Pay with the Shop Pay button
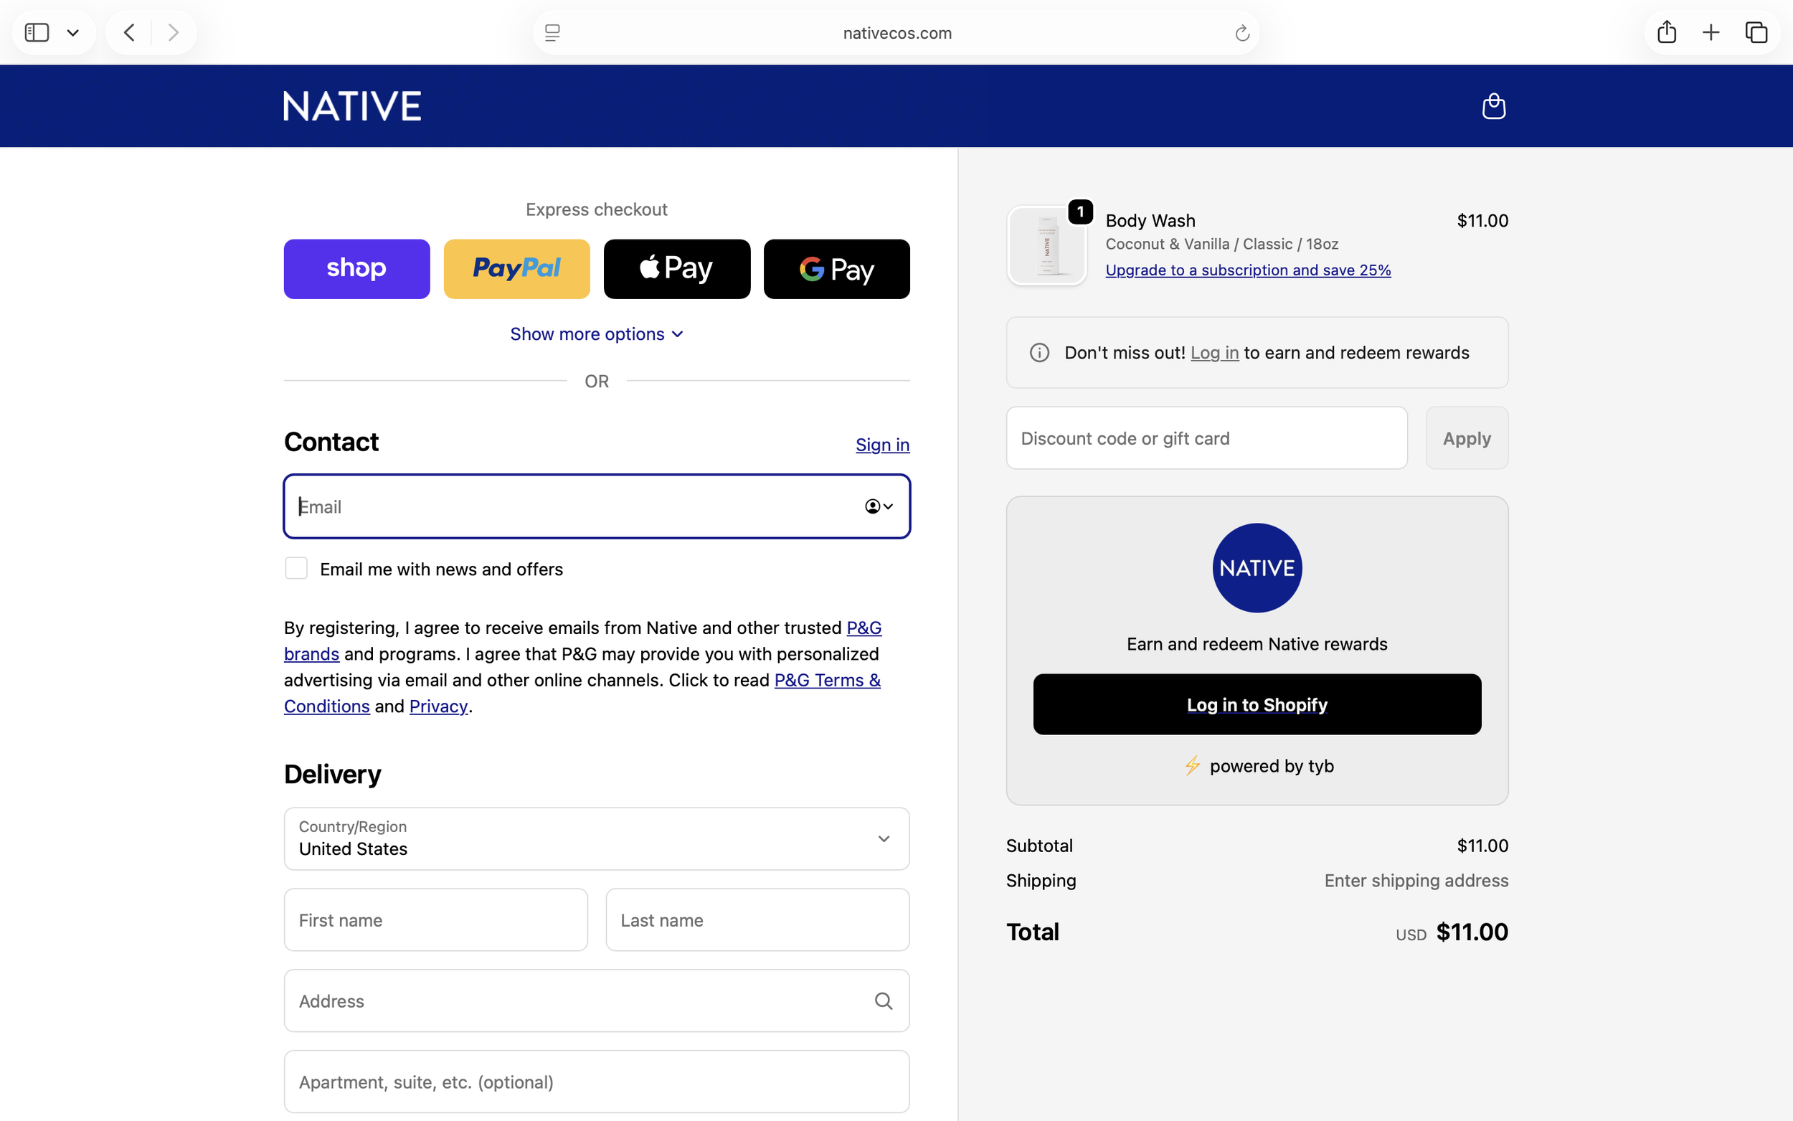Image resolution: width=1793 pixels, height=1121 pixels. pos(356,269)
